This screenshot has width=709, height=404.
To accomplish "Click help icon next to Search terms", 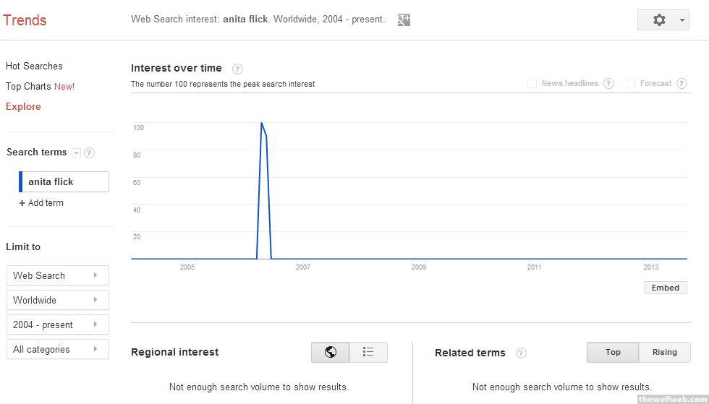I will point(89,152).
